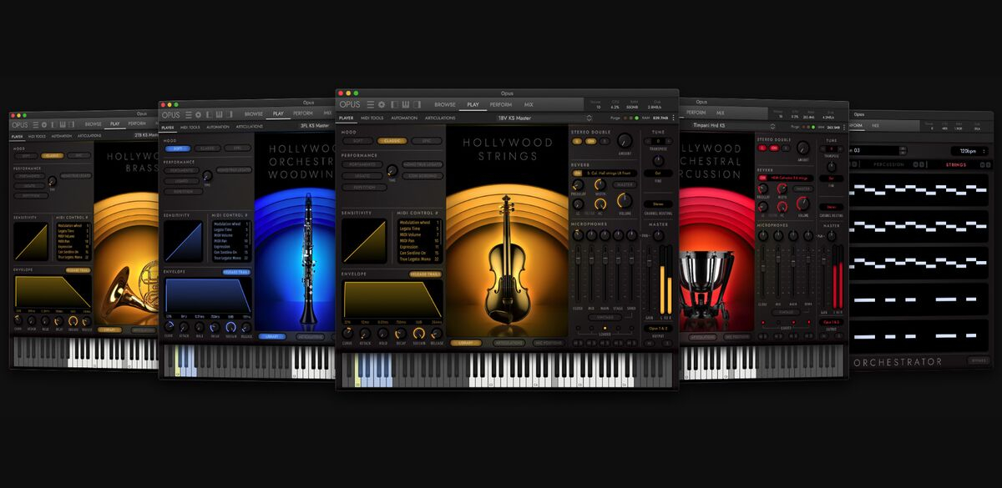Toggle the left panel icon in the Strings window

[394, 104]
